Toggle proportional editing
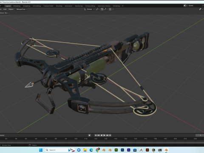 [110, 9]
